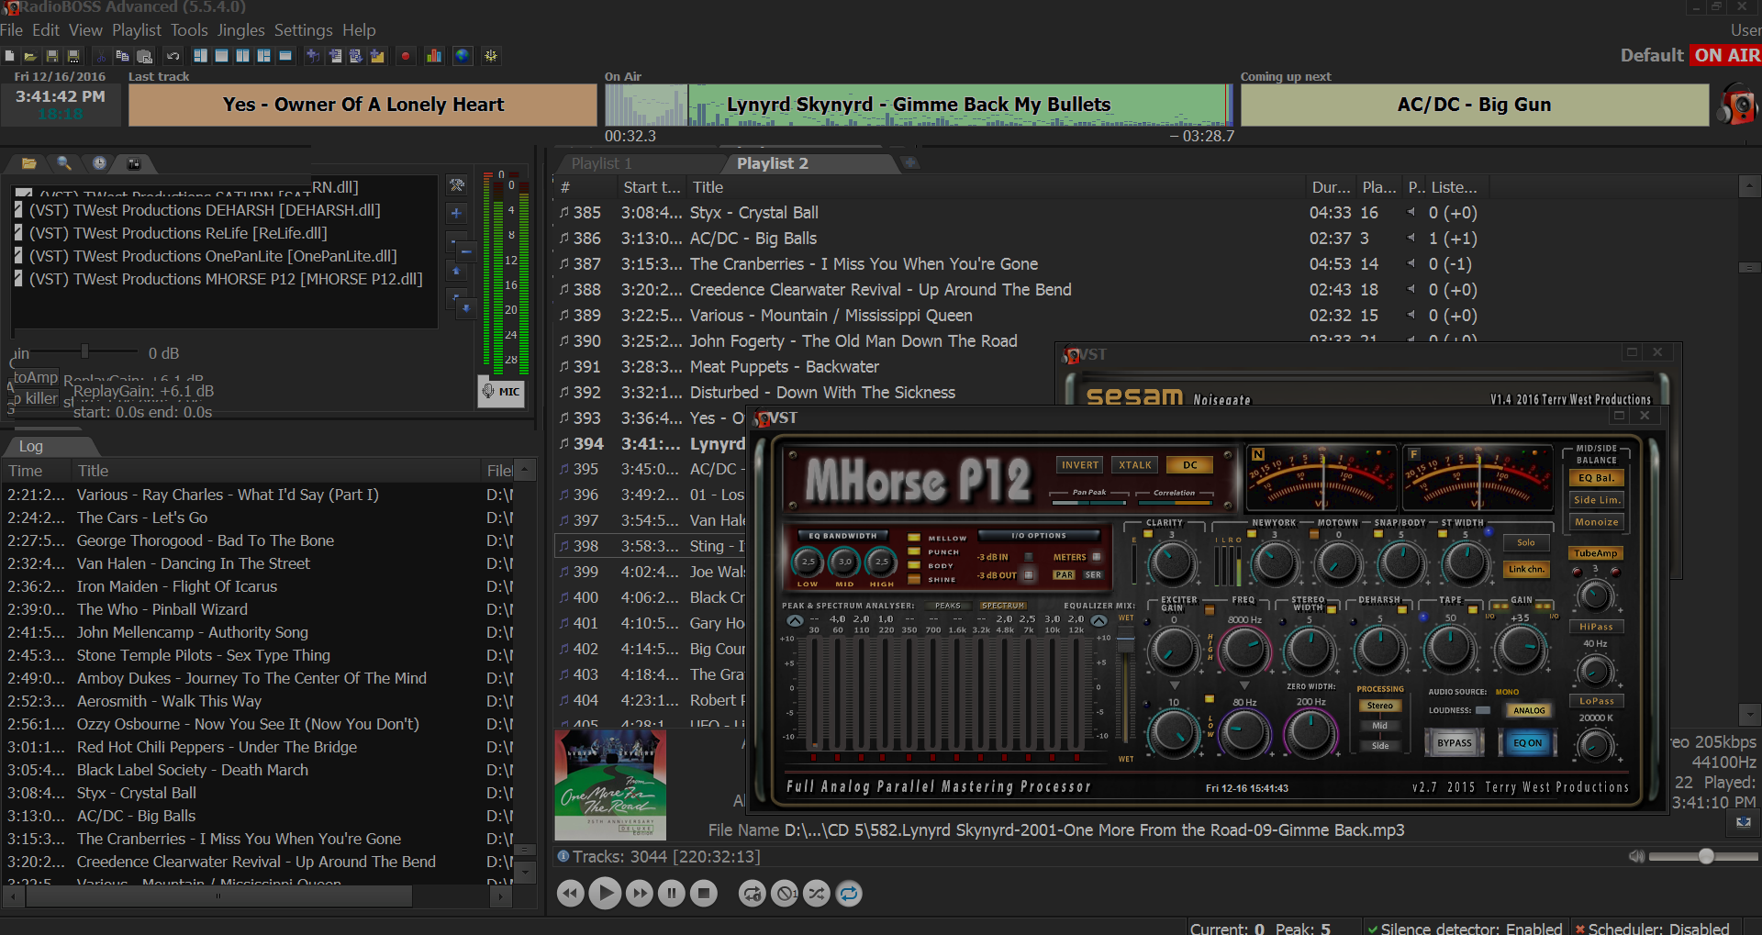Image resolution: width=1762 pixels, height=935 pixels.
Task: Click the globe broadcast toolbar icon
Action: 463,56
